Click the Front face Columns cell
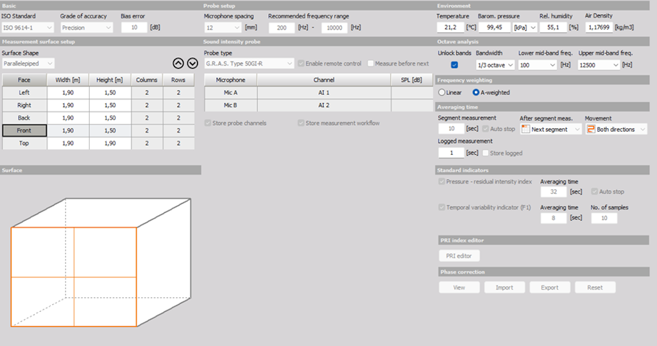This screenshot has width=657, height=346. pyautogui.click(x=147, y=130)
